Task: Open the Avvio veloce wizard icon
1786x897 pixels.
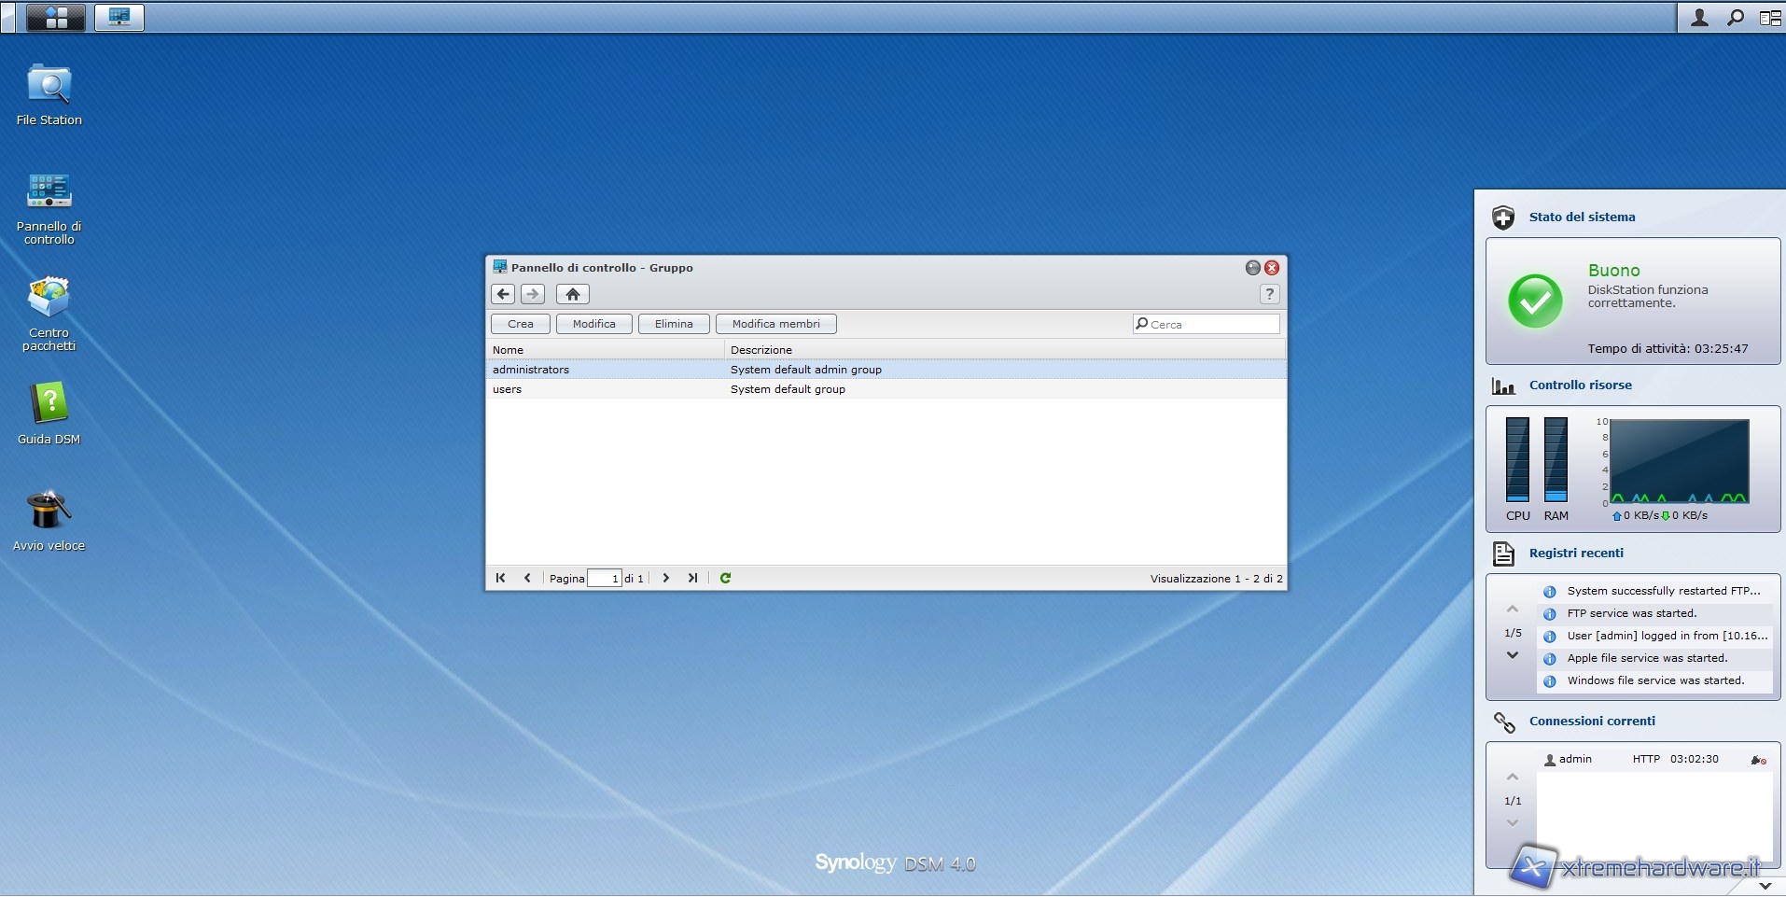Action: [49, 511]
